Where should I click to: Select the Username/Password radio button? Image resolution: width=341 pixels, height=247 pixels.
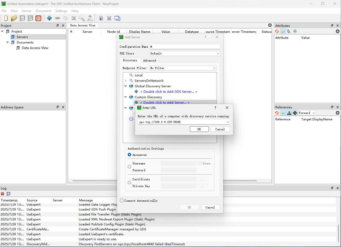(x=130, y=167)
